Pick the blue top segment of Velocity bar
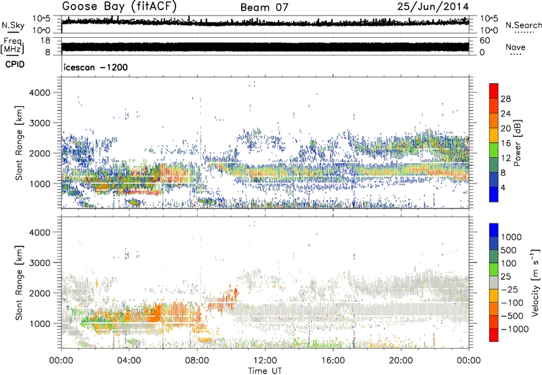The height and width of the screenshot is (375, 542). click(494, 230)
